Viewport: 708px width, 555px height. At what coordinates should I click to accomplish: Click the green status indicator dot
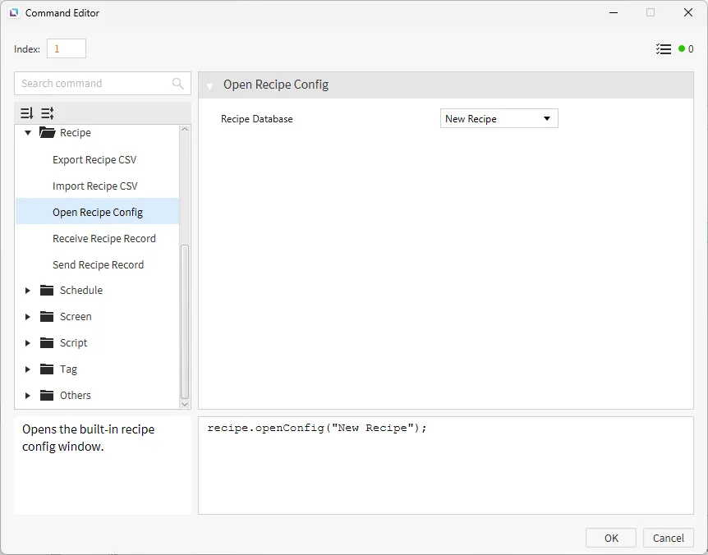(x=682, y=49)
